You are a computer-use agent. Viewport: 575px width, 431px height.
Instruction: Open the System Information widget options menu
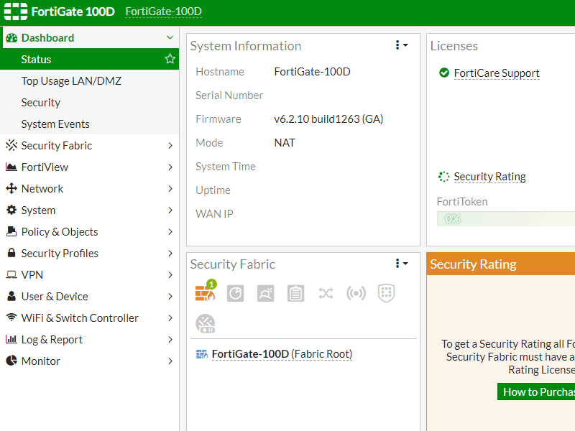[401, 45]
